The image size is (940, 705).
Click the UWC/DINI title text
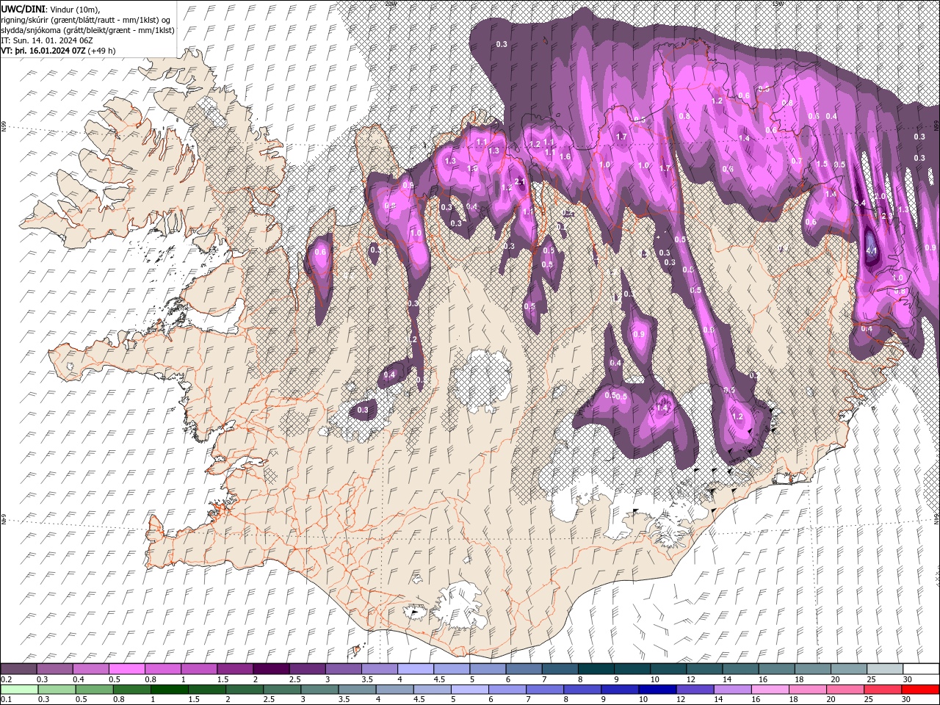23,8
